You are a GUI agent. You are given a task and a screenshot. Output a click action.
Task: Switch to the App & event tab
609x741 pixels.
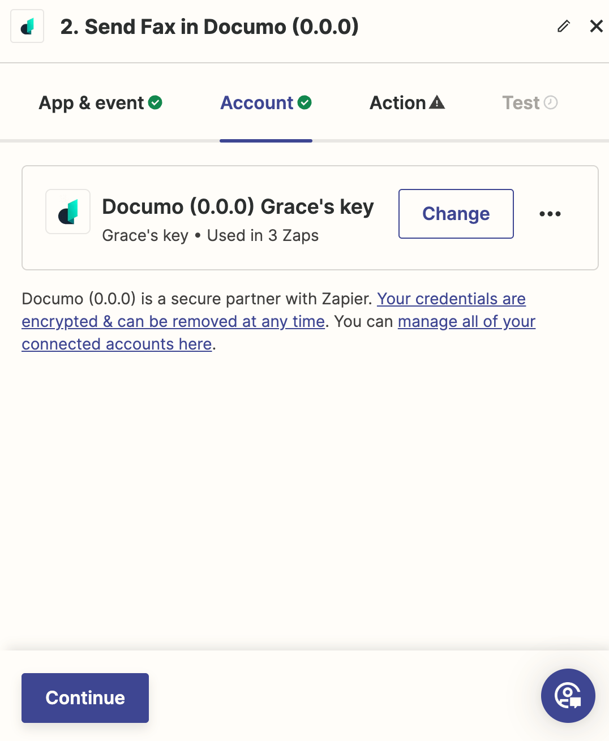coord(100,103)
